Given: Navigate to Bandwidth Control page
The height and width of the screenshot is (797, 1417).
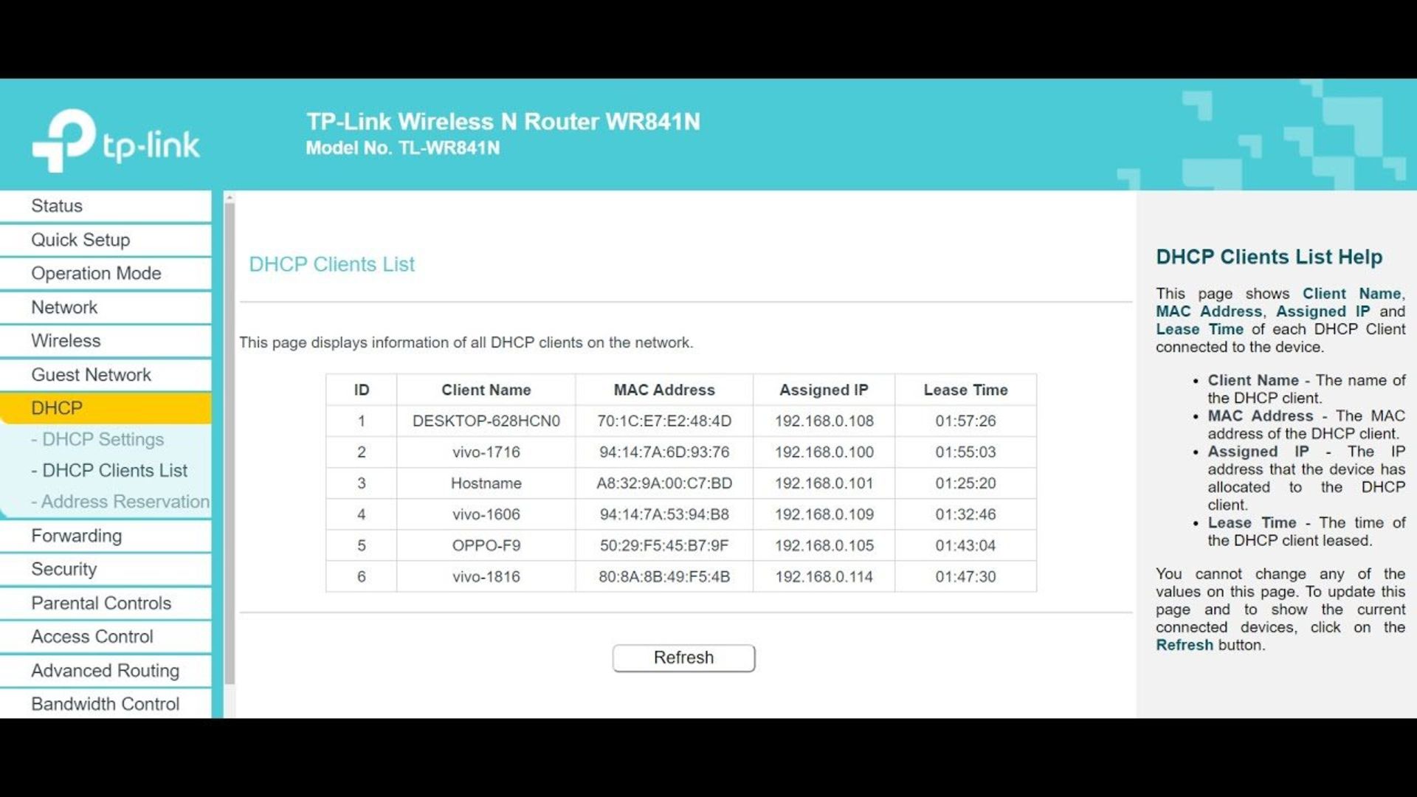Looking at the screenshot, I should [x=105, y=703].
